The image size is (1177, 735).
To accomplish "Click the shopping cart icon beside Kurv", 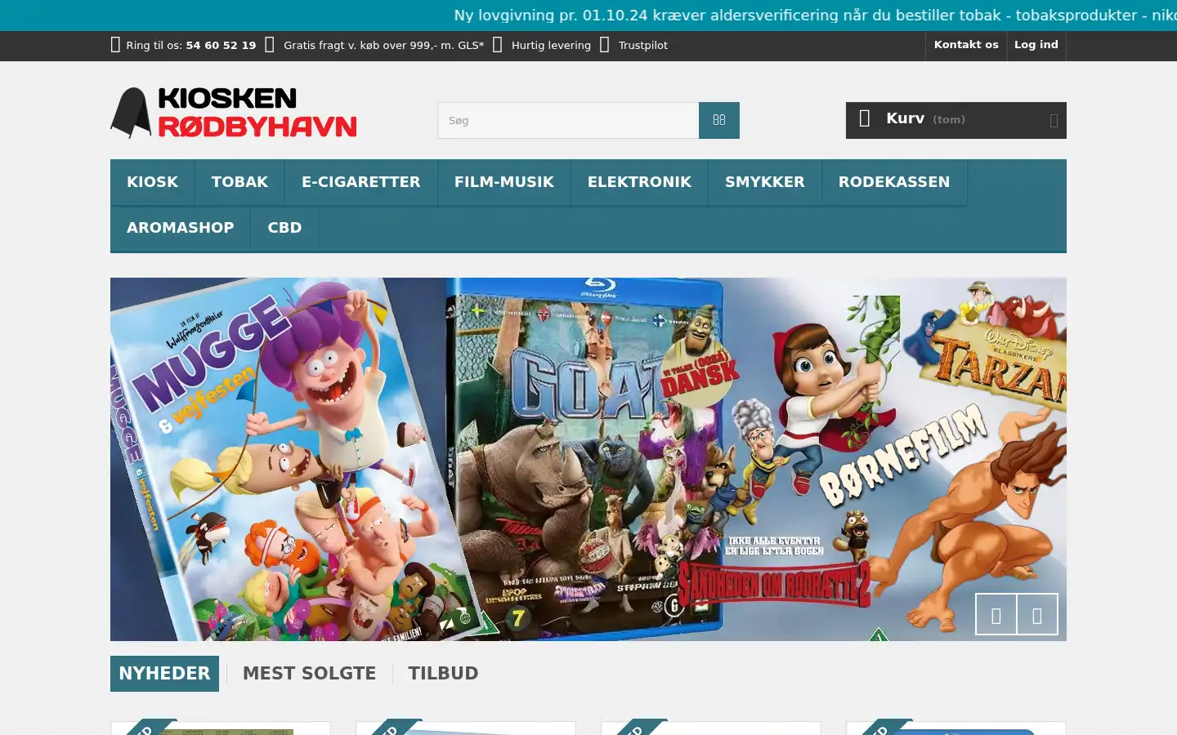I will [x=865, y=119].
